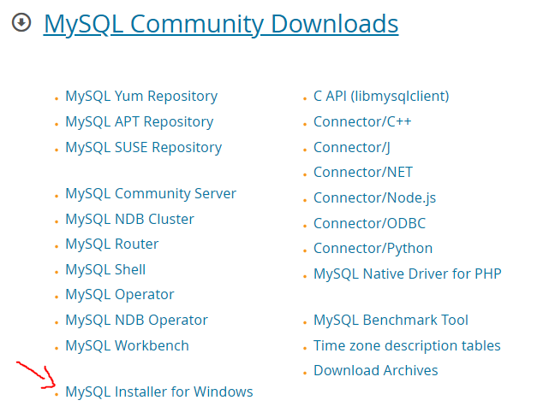Open MySQL Workbench downloads

(x=127, y=345)
